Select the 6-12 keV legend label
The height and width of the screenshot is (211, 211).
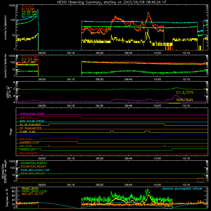[x=28, y=9]
